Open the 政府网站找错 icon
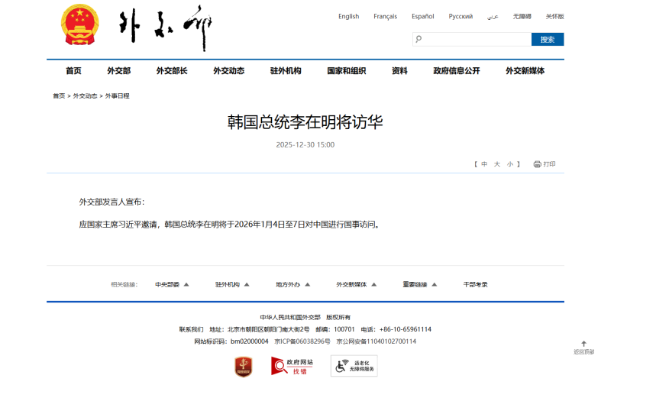656x398 pixels. (x=292, y=366)
